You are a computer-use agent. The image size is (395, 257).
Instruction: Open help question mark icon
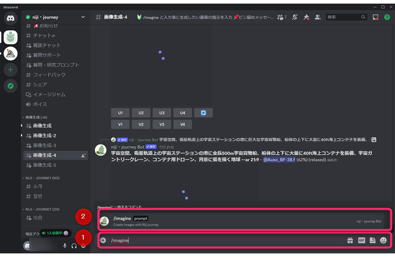(387, 17)
